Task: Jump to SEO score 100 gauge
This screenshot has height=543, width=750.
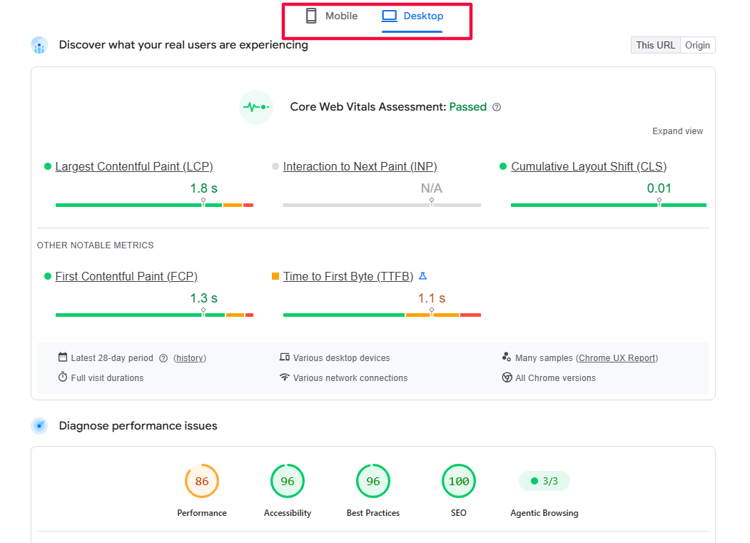Action: (459, 482)
